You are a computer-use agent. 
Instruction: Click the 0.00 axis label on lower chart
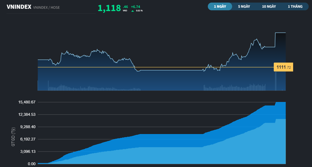point(31,164)
